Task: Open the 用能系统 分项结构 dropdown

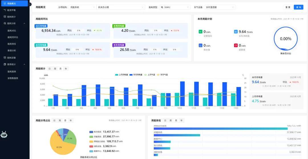Action: [x=82, y=7]
